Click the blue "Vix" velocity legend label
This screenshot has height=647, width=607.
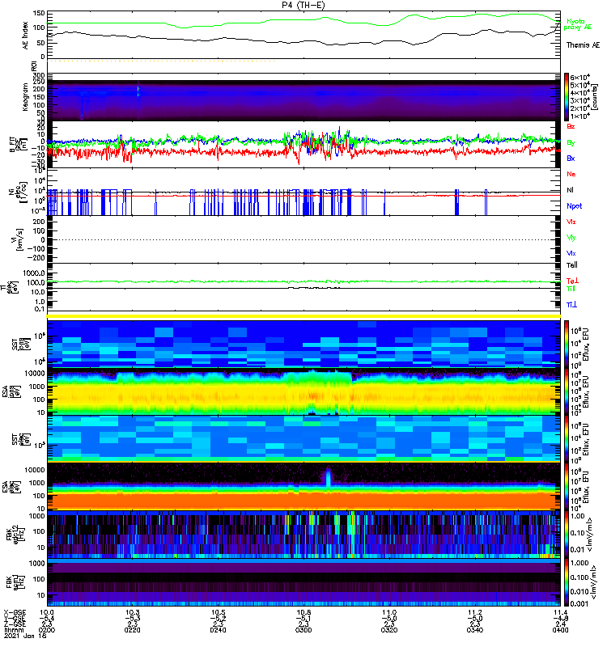point(571,253)
